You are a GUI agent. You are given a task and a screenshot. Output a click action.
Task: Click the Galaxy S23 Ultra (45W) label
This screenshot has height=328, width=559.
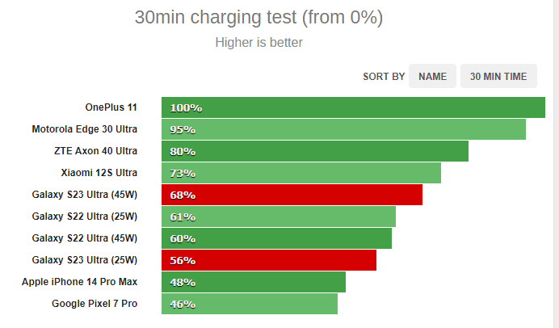[x=85, y=195]
